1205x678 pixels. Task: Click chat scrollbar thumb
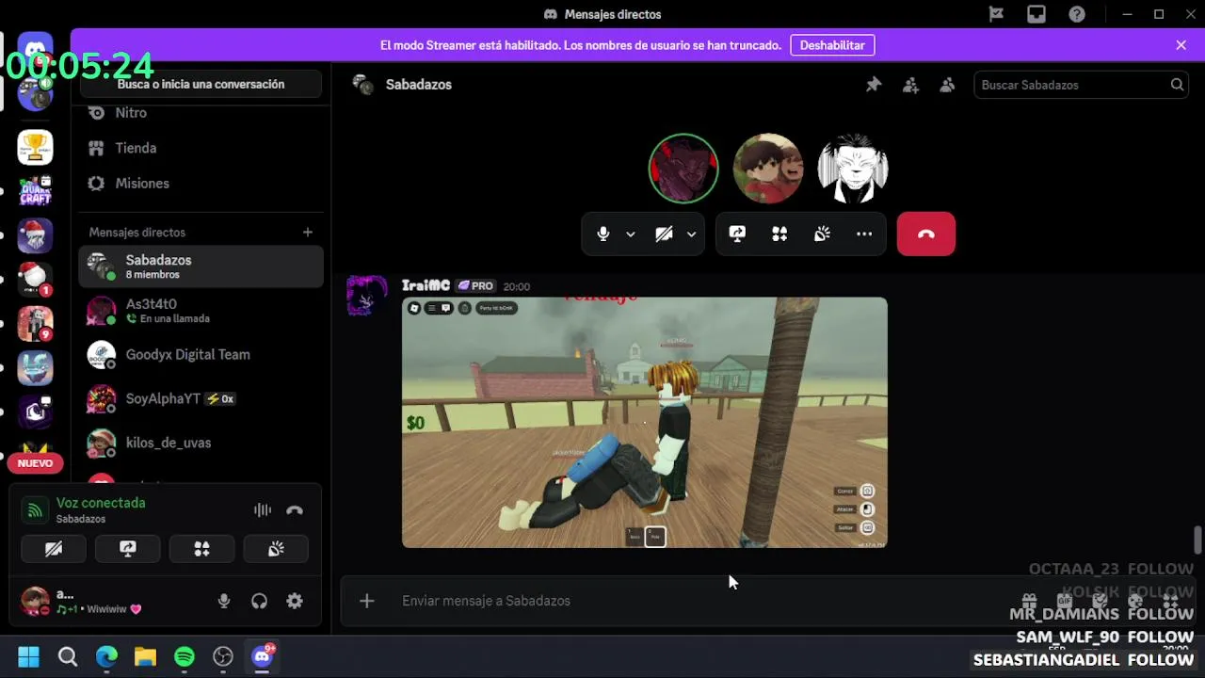pyautogui.click(x=1197, y=541)
